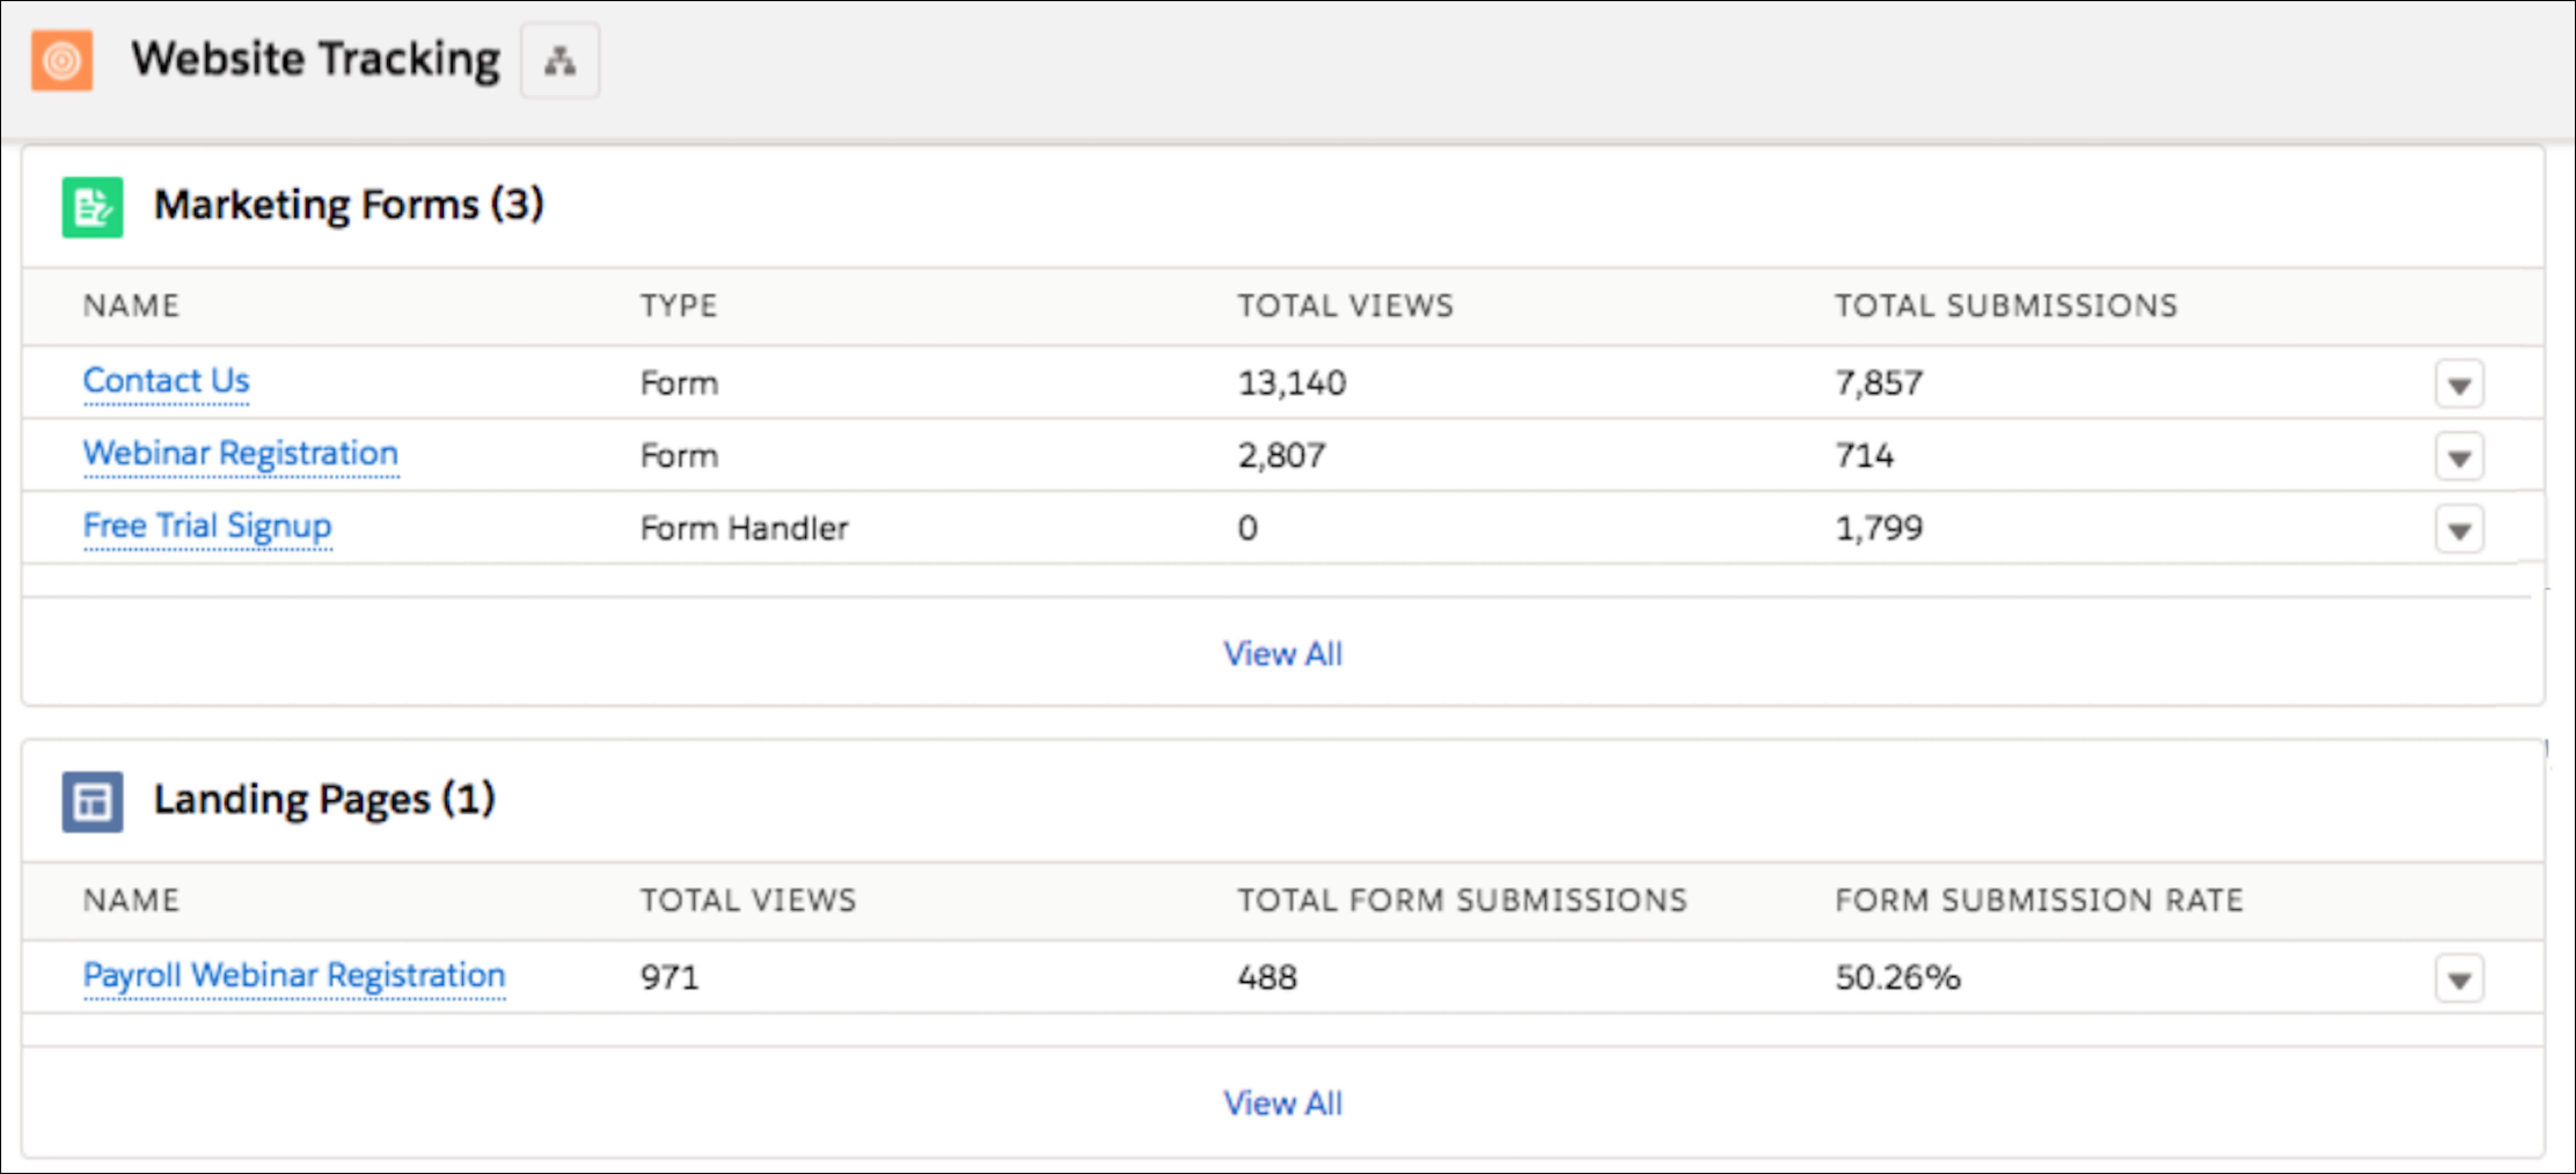Click the Form type cell for Webinar Registration
Image resolution: width=2576 pixels, height=1174 pixels.
679,457
